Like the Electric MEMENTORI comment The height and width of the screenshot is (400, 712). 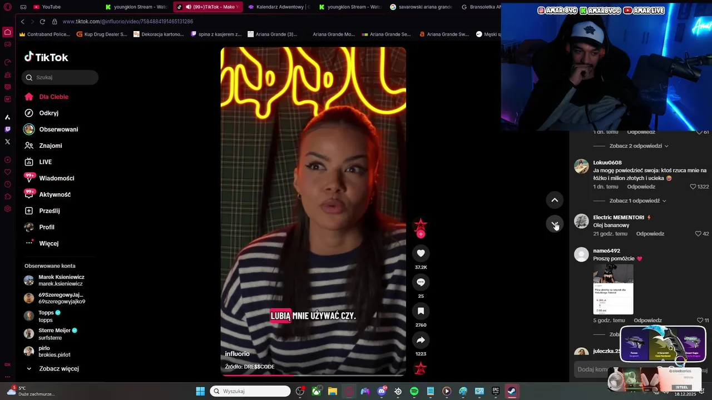point(698,234)
